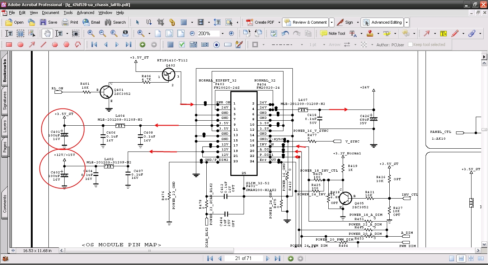The width and height of the screenshot is (488, 265).
Task: Select the Check Box form tool
Action: (182, 45)
